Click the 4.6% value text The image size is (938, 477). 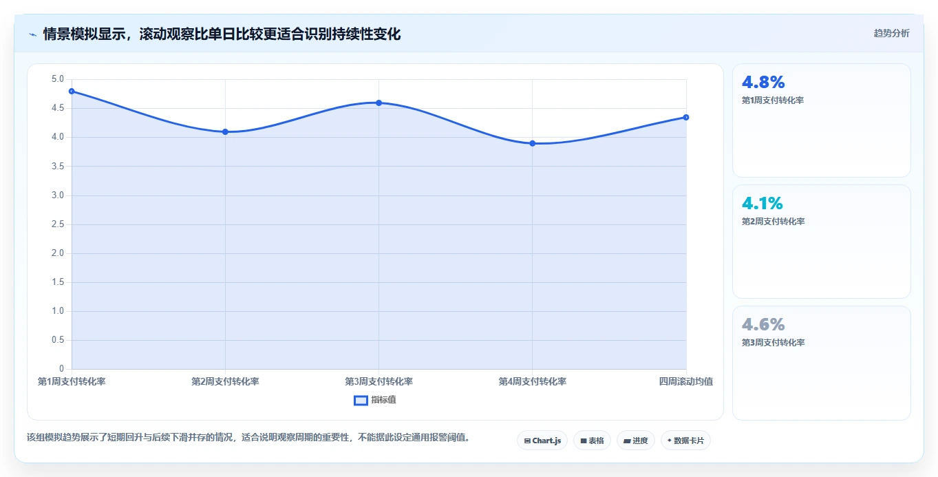[763, 325]
